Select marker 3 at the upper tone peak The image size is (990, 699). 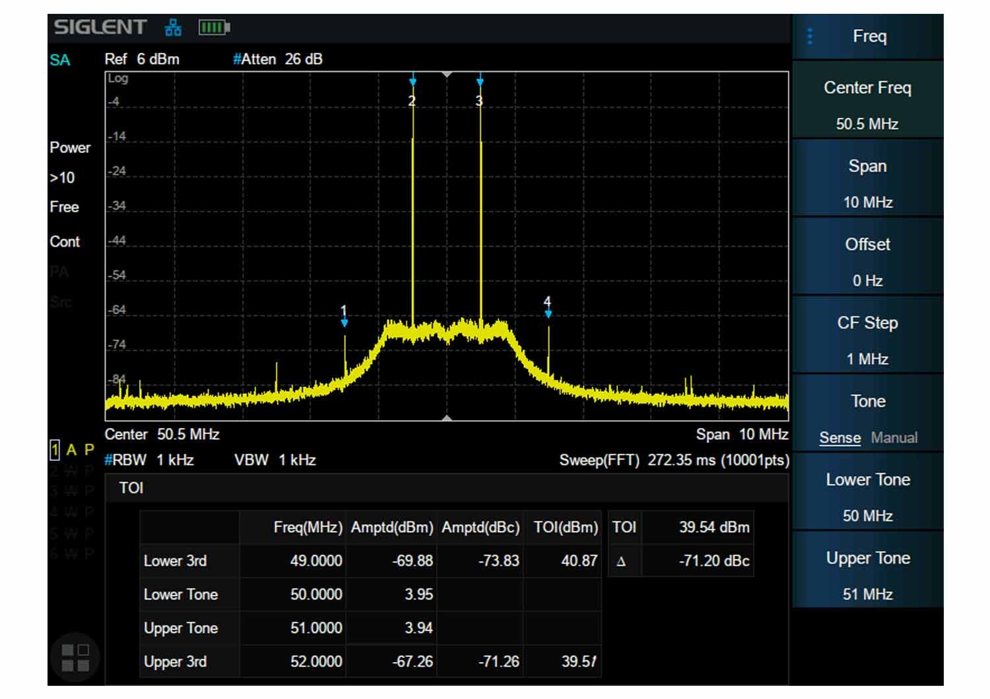tap(480, 90)
